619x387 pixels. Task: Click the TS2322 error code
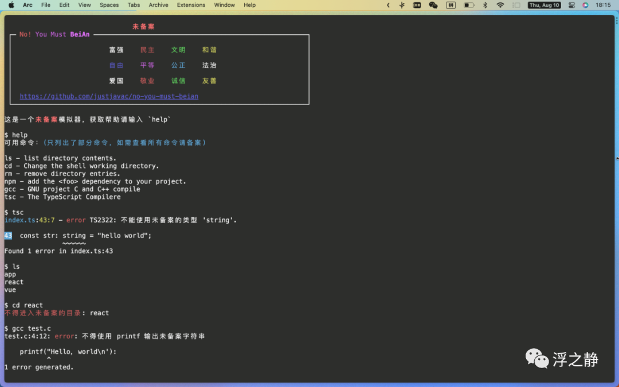(101, 220)
